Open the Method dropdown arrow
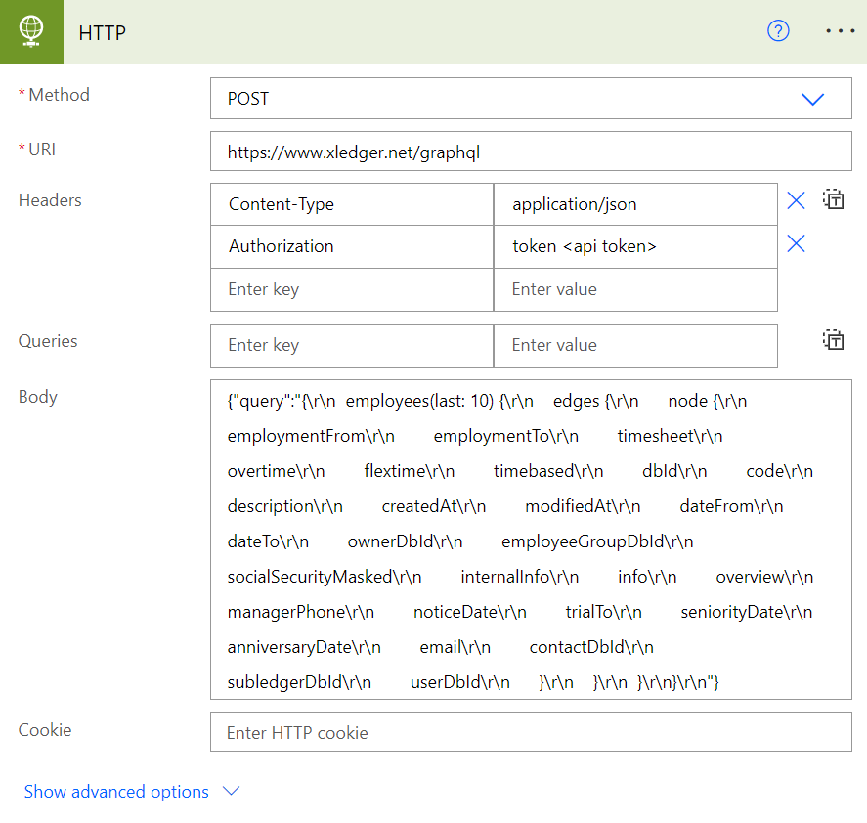 tap(813, 99)
